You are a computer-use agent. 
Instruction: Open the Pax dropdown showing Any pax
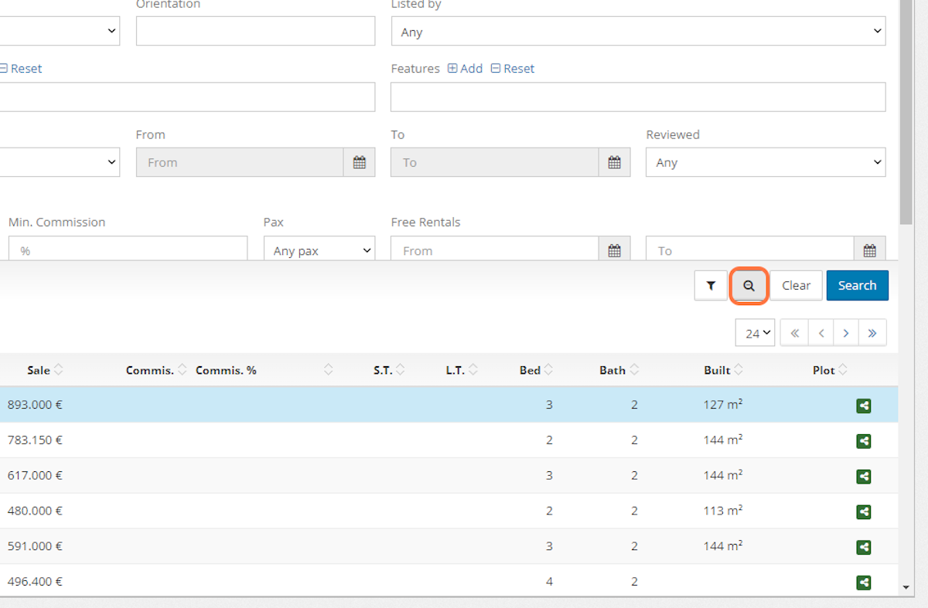[319, 250]
